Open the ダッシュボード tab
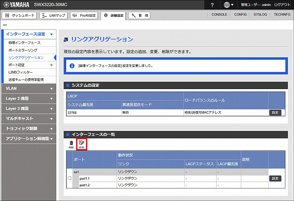294x201 pixels. pyautogui.click(x=20, y=16)
